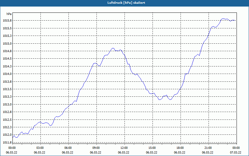249x156 pixels.
Task: Click the 06.03.22 date under 15:00
Action: (152, 153)
